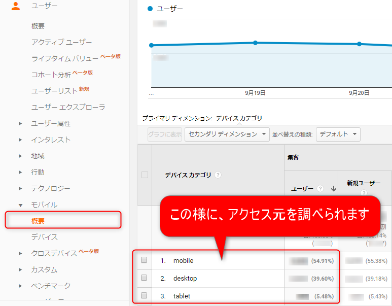Open コホート分析 report
The height and width of the screenshot is (306, 392).
pyautogui.click(x=51, y=75)
